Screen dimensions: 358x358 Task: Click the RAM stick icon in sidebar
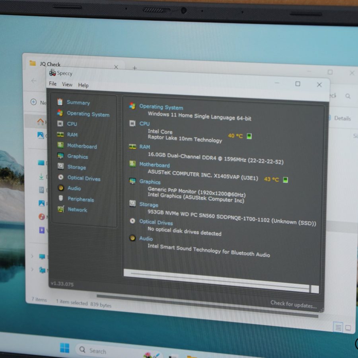point(60,134)
